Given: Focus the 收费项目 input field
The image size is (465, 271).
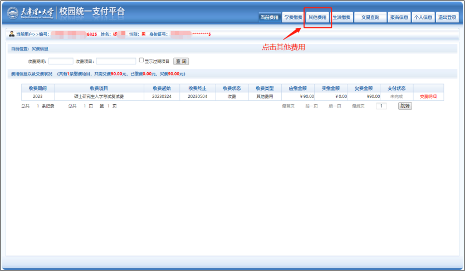Looking at the screenshot, I should click(116, 61).
